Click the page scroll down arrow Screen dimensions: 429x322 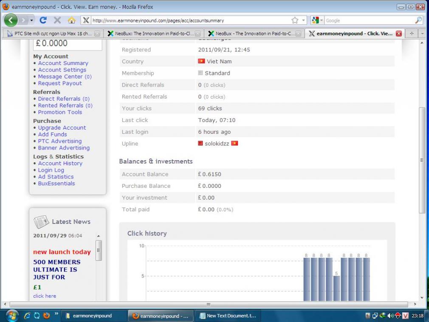[422, 298]
